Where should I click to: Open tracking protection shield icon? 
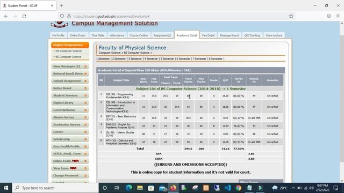[62, 16]
